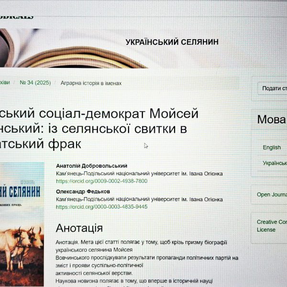Click author name Анатолій Добровольський

tap(92, 166)
